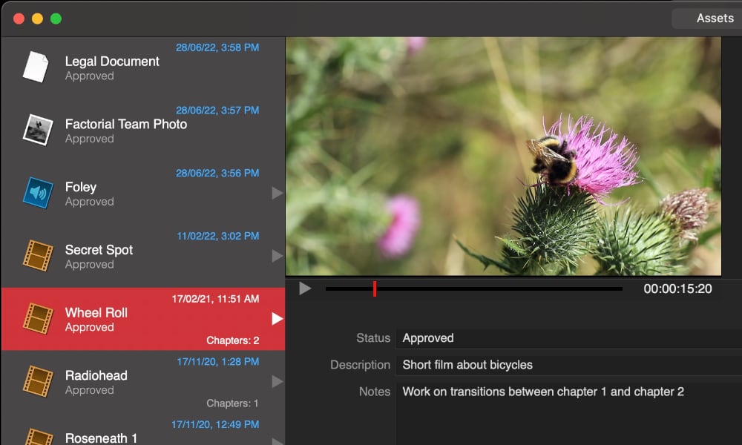This screenshot has height=445, width=742.
Task: Click the red playhead marker on the timeline
Action: 374,289
